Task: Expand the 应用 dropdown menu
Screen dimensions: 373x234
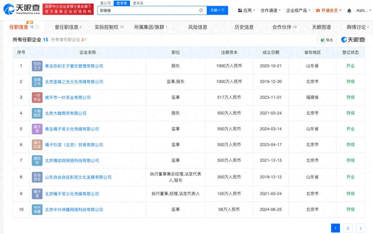Action: pyautogui.click(x=247, y=10)
